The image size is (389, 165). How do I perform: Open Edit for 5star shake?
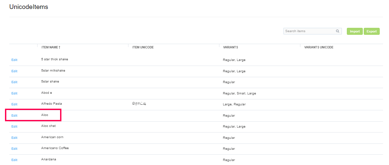coord(14,82)
